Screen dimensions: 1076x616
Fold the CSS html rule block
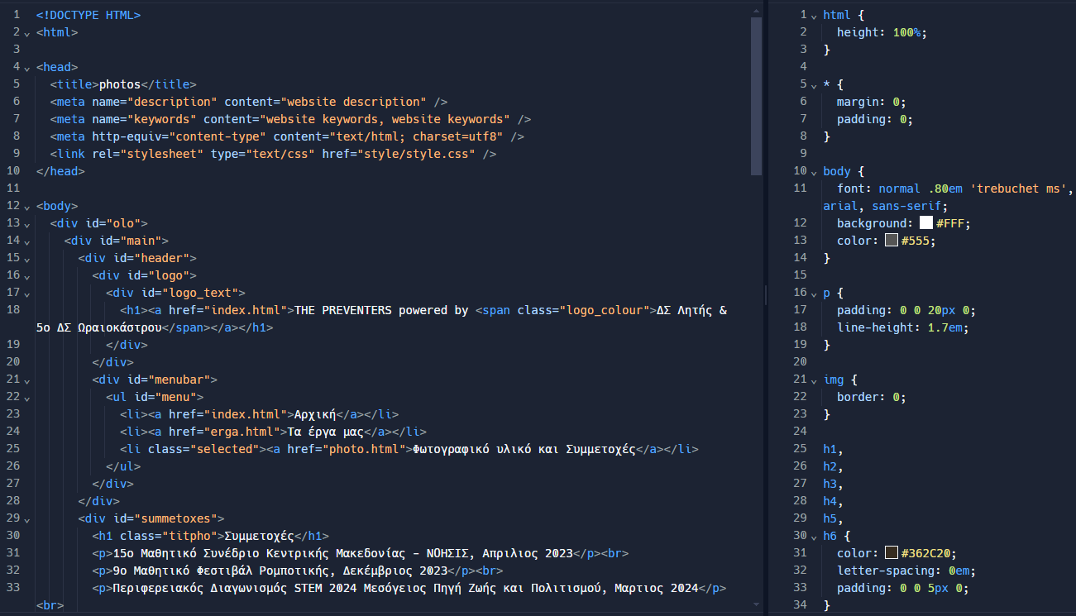click(814, 16)
